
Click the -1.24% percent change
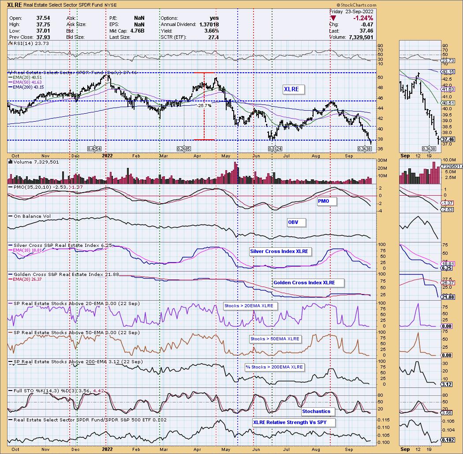363,19
